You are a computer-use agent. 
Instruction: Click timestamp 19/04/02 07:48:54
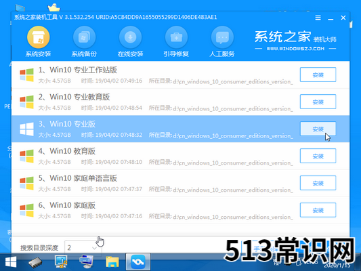coord(119,108)
